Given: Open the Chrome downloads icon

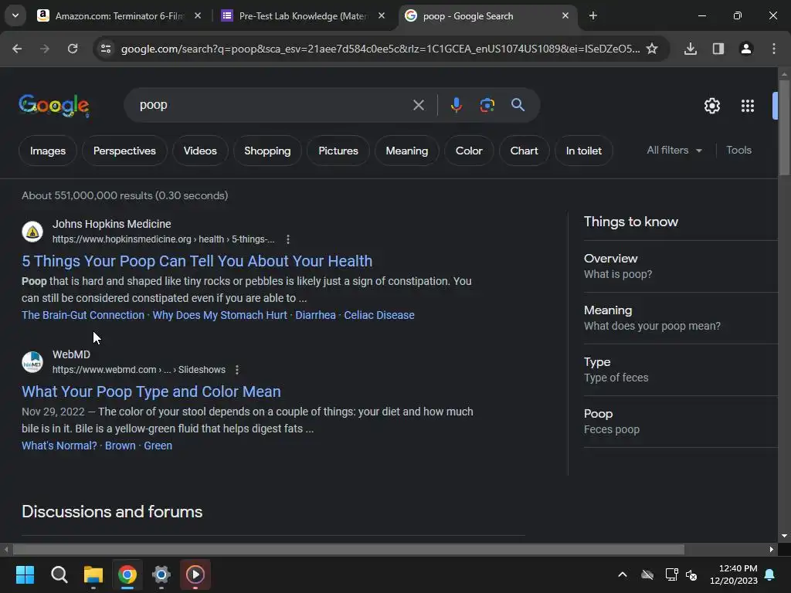Looking at the screenshot, I should 691,49.
